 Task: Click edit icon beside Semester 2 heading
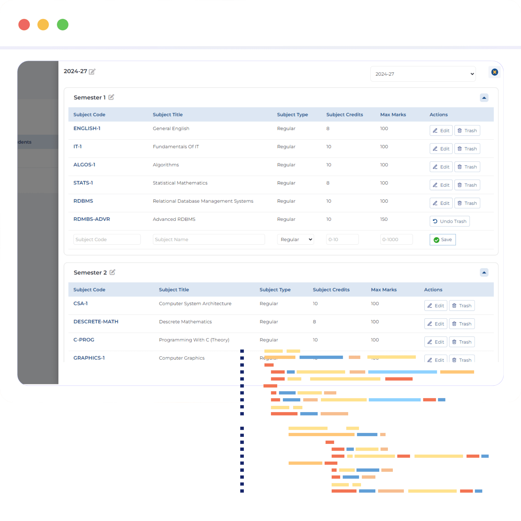[113, 272]
